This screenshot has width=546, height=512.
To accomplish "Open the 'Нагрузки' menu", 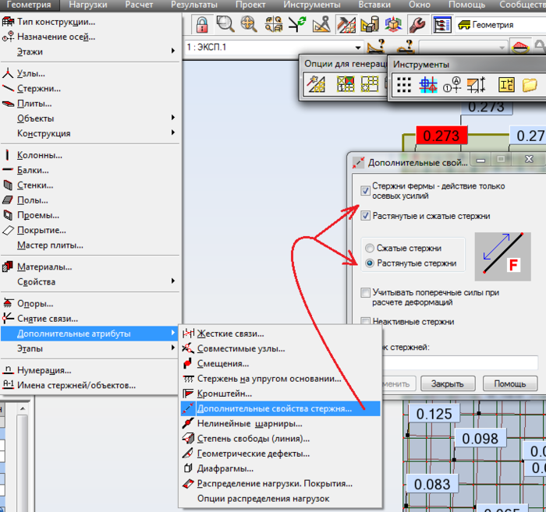I will click(x=88, y=5).
